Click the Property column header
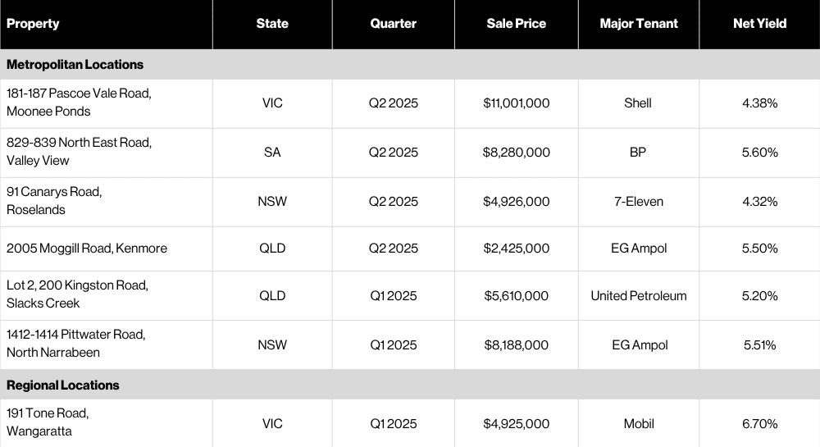The height and width of the screenshot is (447, 820). (33, 24)
